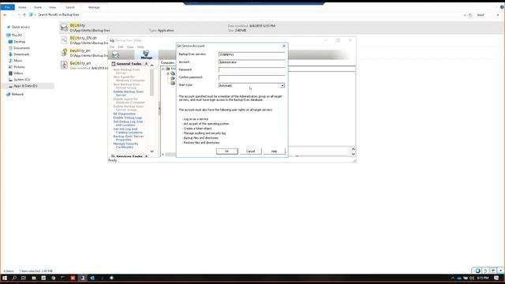Select Videos in navigation pane

pos(18,73)
